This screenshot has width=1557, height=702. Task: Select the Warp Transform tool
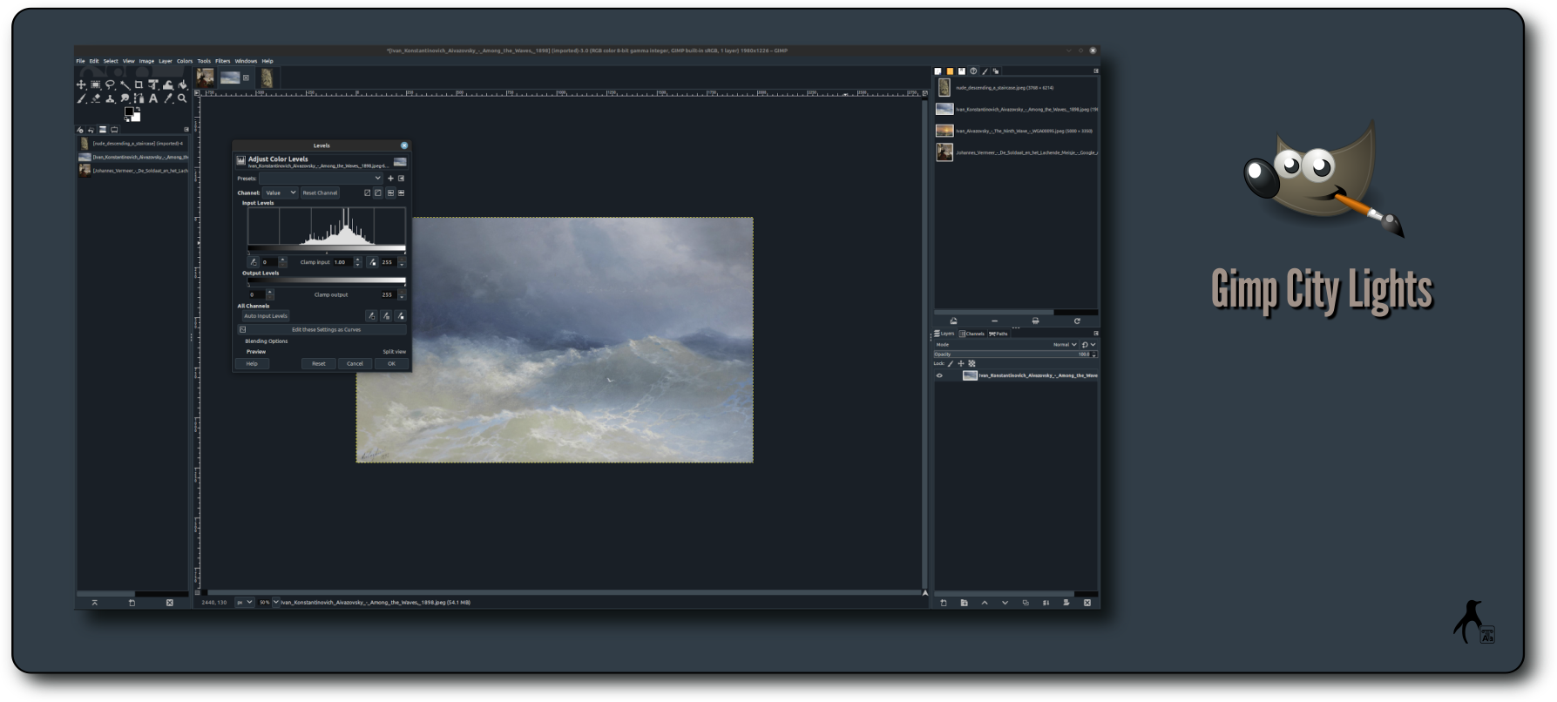(x=168, y=84)
